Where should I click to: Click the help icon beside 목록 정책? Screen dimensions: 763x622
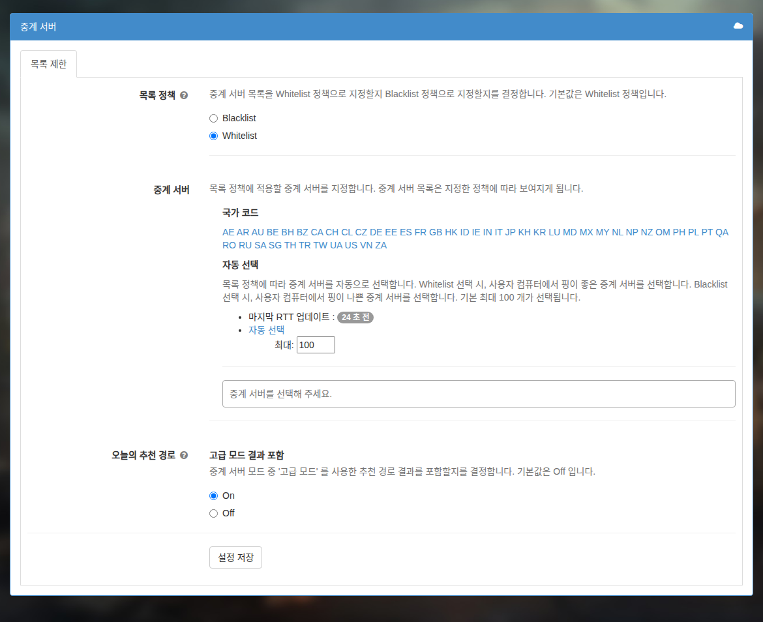coord(184,95)
